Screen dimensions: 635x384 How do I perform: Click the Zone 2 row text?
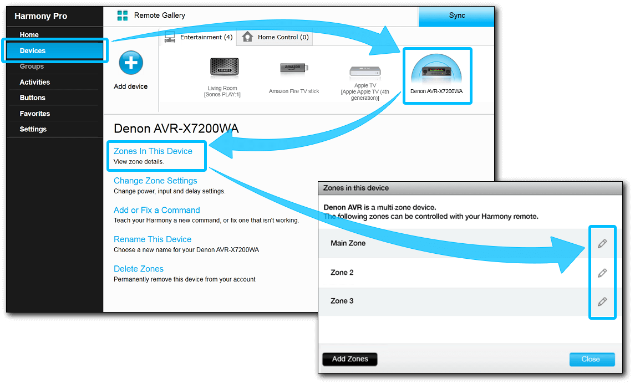click(342, 273)
